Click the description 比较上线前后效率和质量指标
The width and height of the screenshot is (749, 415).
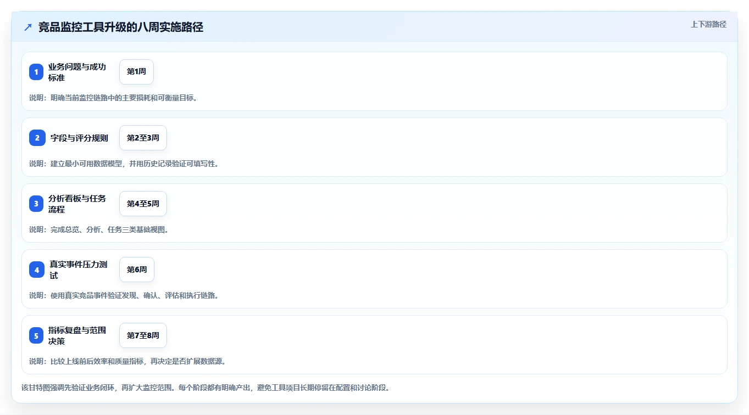[x=127, y=361]
